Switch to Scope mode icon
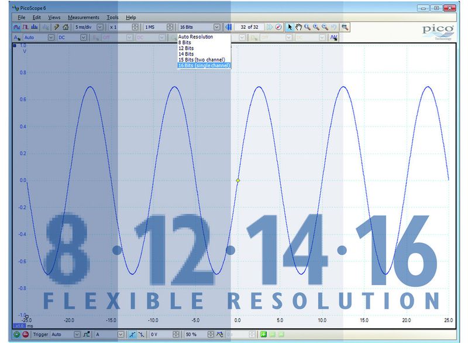468x343 pixels. tap(16, 27)
